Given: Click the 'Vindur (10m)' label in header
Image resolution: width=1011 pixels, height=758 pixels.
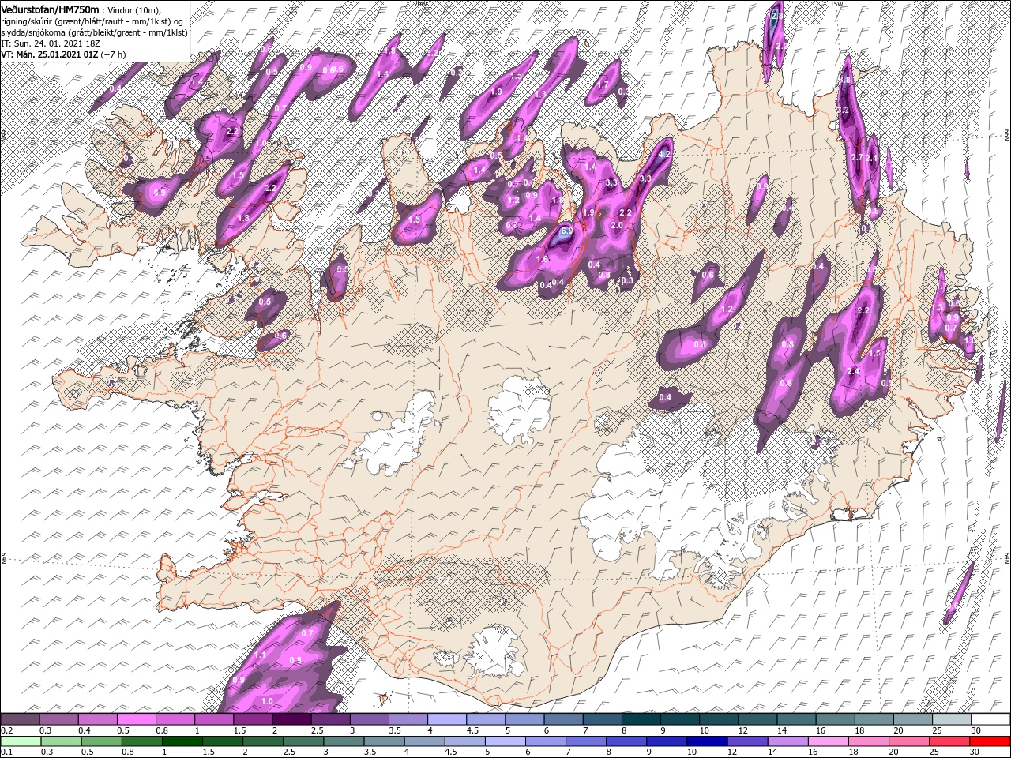Looking at the screenshot, I should pos(135,9).
